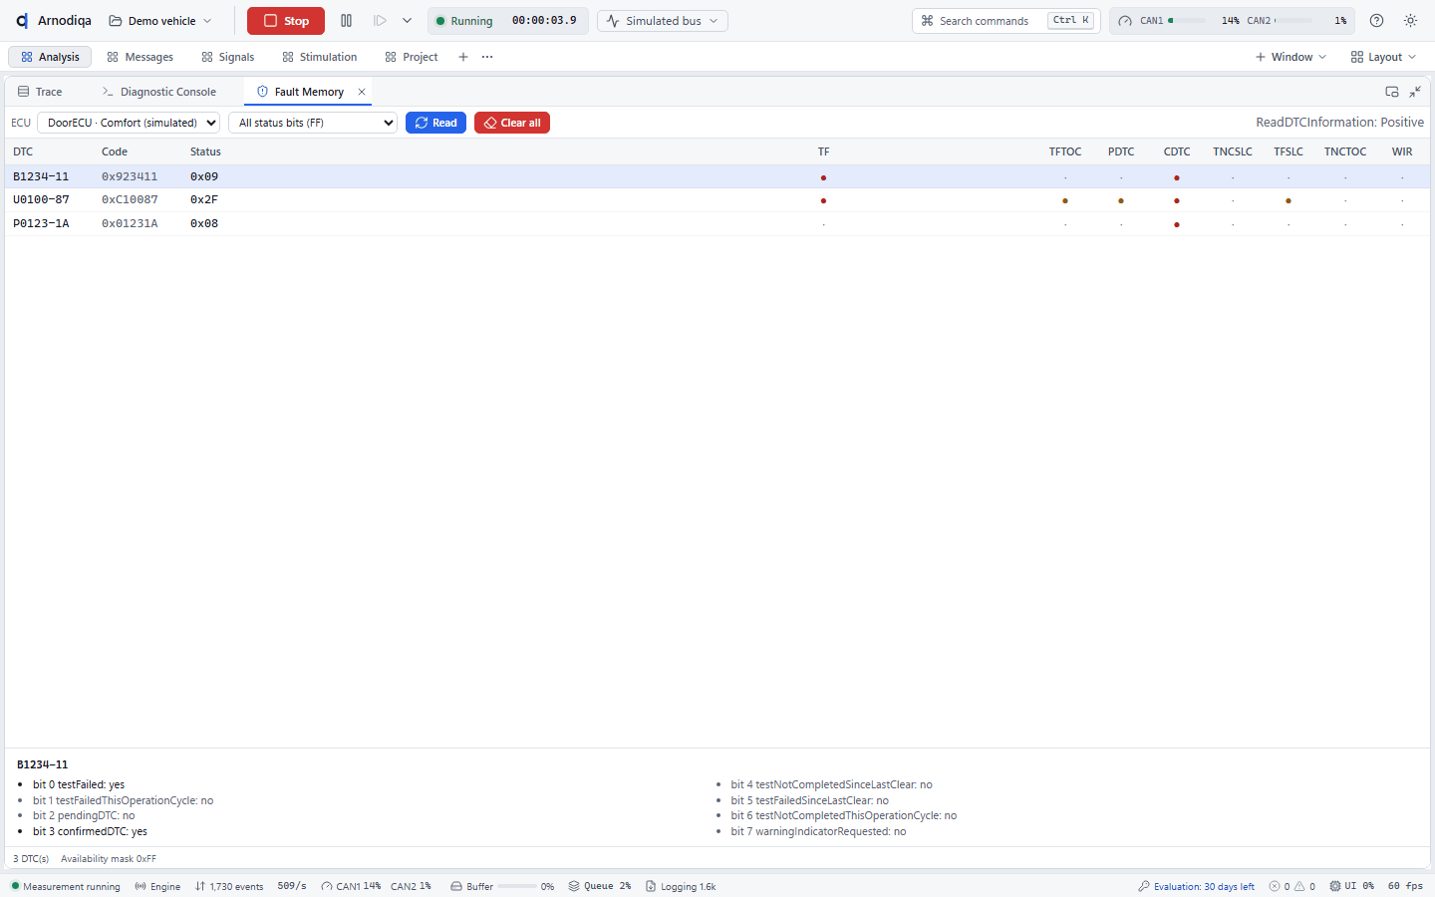Click the UI performance gear icon in status bar
The width and height of the screenshot is (1435, 897).
pyautogui.click(x=1335, y=886)
